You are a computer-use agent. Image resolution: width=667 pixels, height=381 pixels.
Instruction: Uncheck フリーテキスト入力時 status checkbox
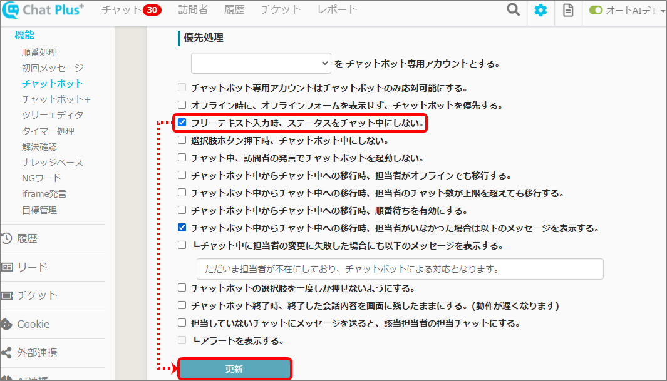click(x=182, y=123)
